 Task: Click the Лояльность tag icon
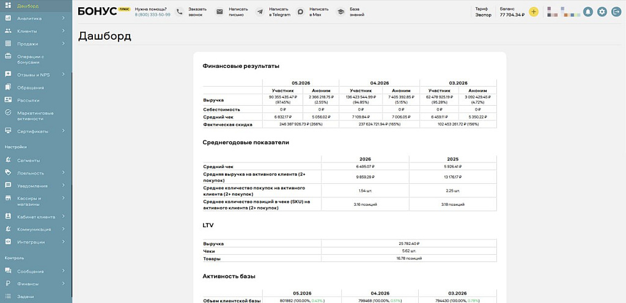[x=8, y=173]
